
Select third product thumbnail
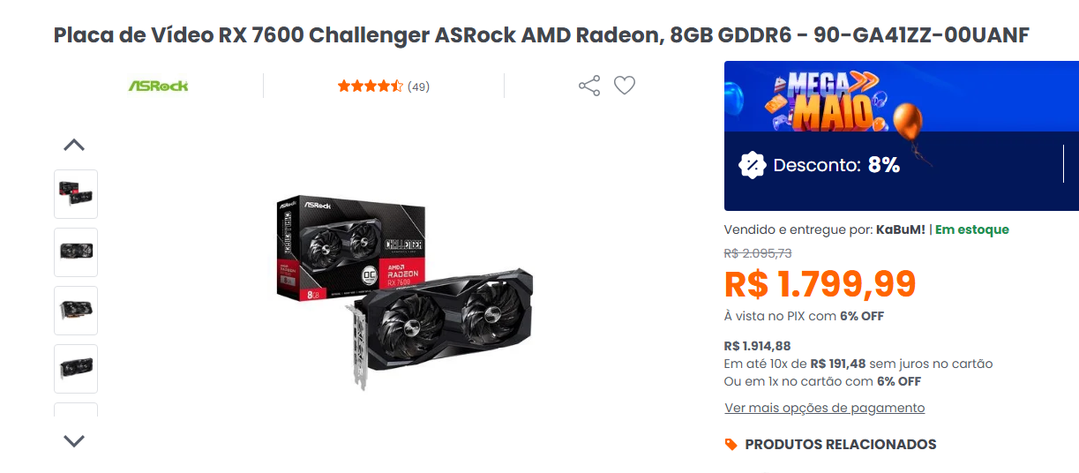76,311
